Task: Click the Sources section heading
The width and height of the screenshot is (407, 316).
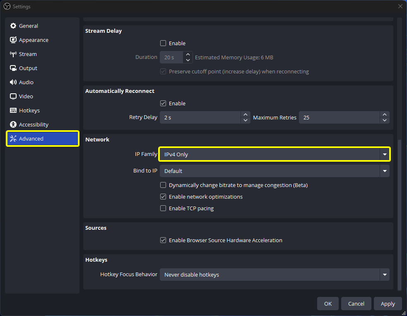Action: (x=96, y=228)
